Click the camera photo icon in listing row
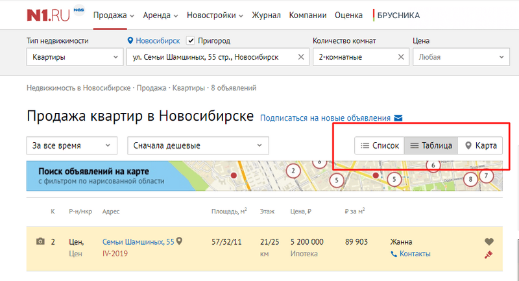Image resolution: width=519 pixels, height=281 pixels. (40, 241)
